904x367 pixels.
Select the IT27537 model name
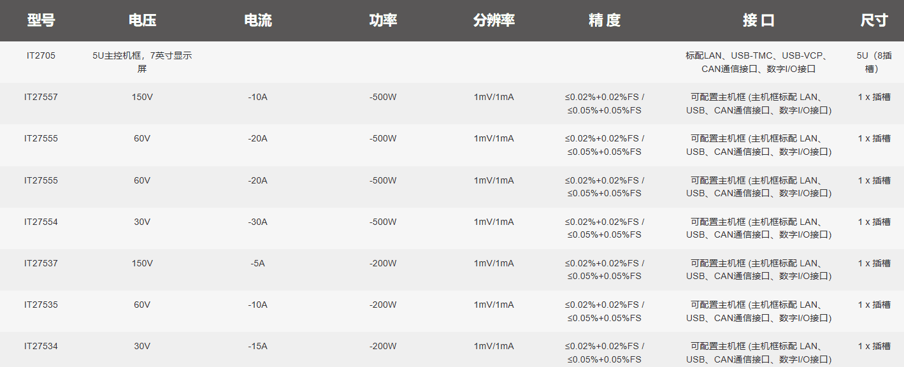tap(41, 263)
